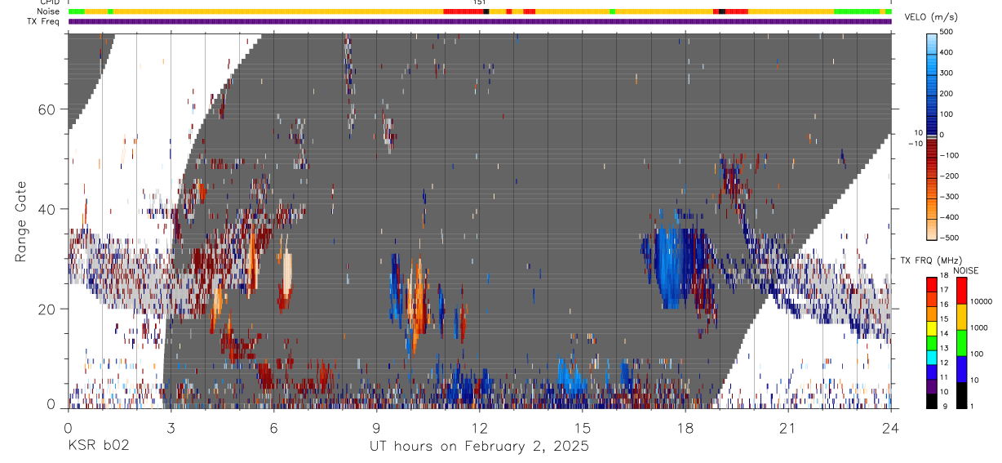
Task: Click the KSR b02 radar beam label
Action: click(x=98, y=447)
